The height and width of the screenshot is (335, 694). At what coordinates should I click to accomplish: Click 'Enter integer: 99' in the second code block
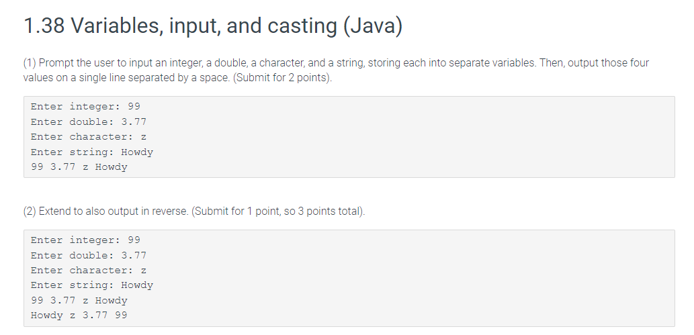click(85, 240)
